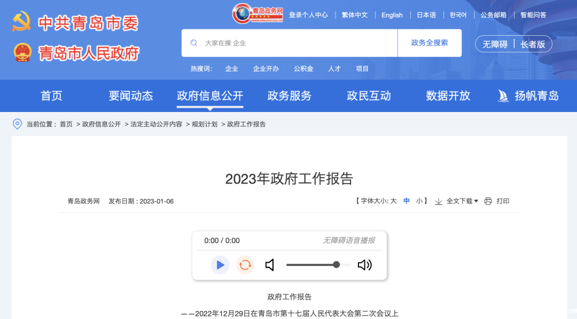Click the location pin breadcrumb icon
The image size is (577, 319).
18,124
